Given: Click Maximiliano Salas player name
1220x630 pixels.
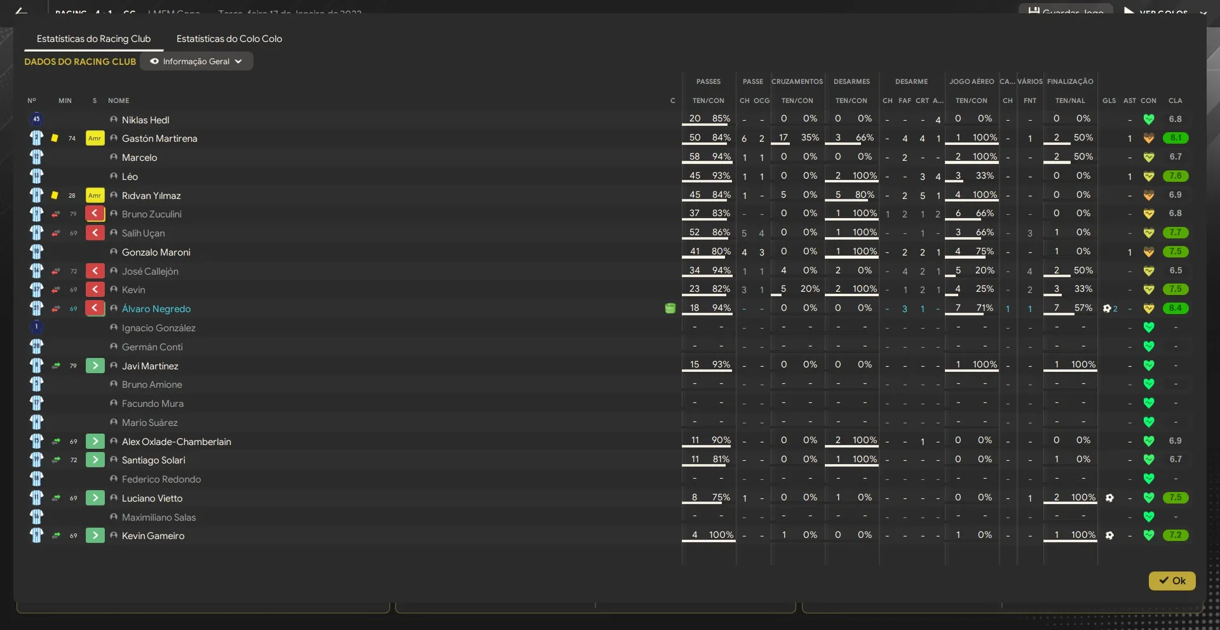Looking at the screenshot, I should (159, 517).
